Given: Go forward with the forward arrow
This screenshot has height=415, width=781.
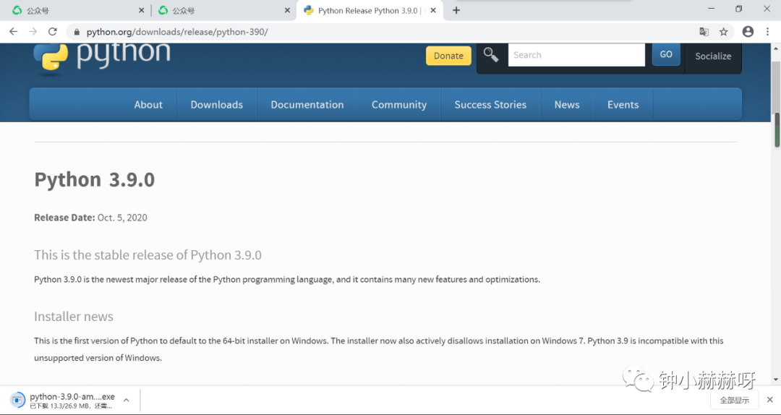Looking at the screenshot, I should coord(33,32).
